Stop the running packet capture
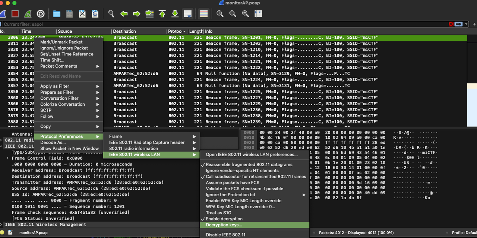477x238 pixels. [15, 14]
